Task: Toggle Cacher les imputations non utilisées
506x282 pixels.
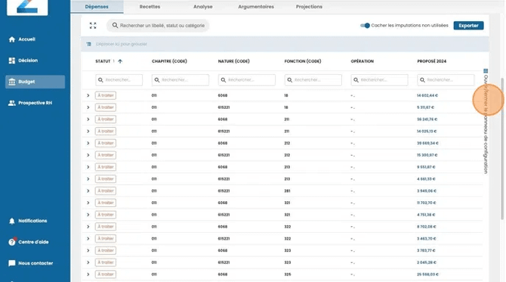Action: [365, 26]
